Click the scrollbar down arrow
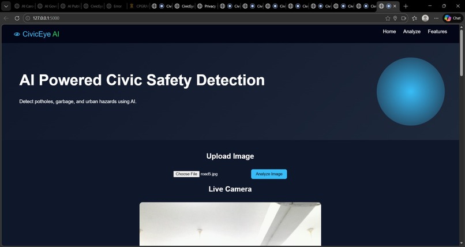 [x=461, y=244]
